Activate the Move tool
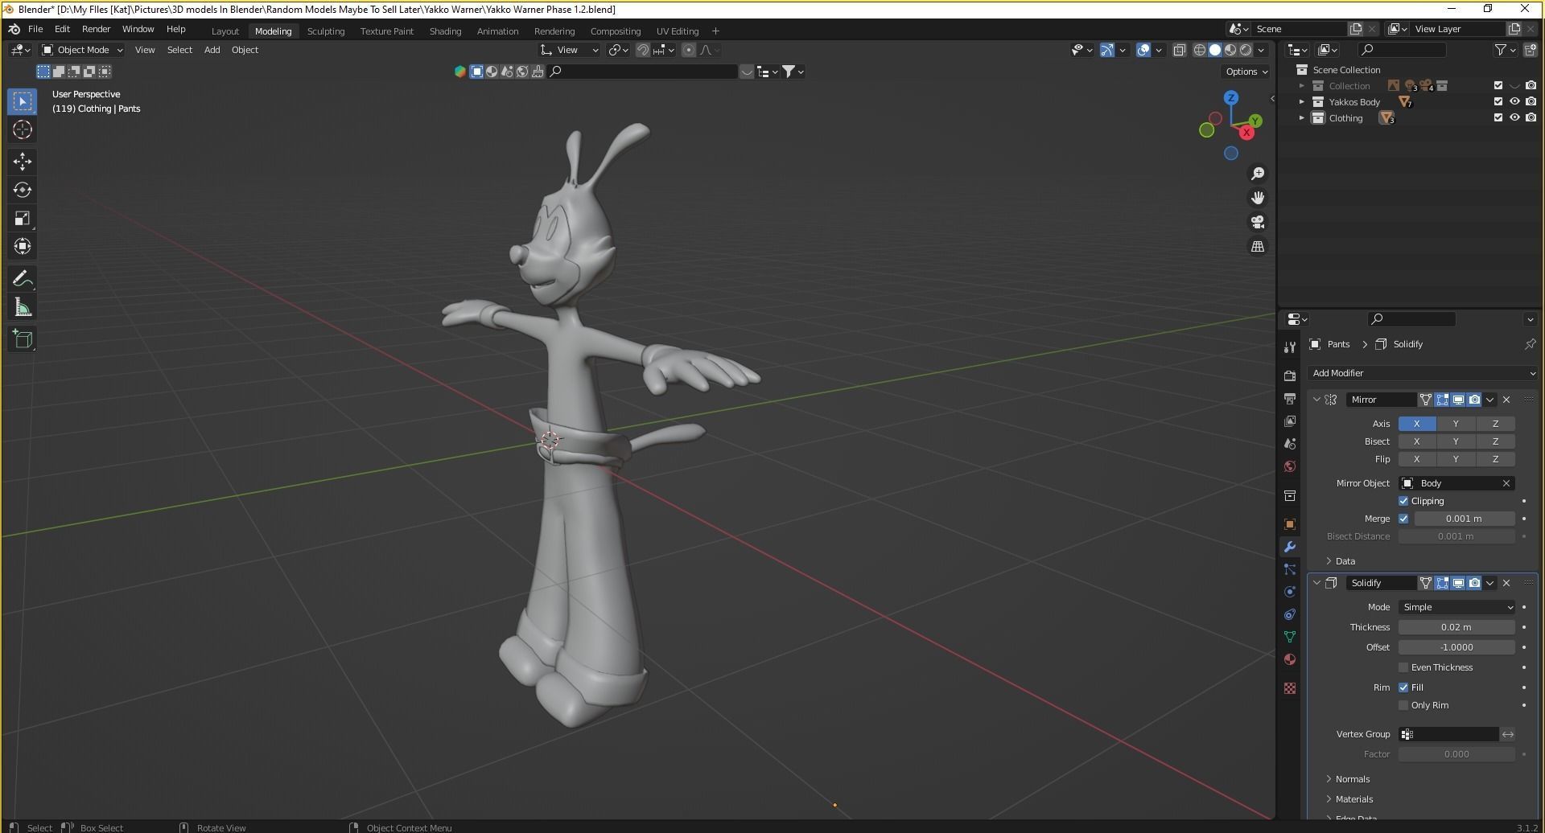The image size is (1545, 833). point(23,162)
